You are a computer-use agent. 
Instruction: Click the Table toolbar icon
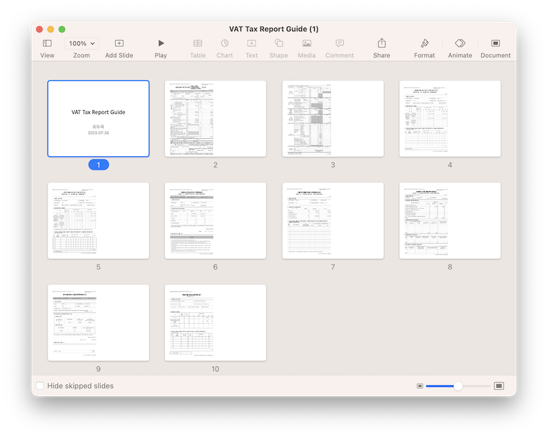point(198,43)
